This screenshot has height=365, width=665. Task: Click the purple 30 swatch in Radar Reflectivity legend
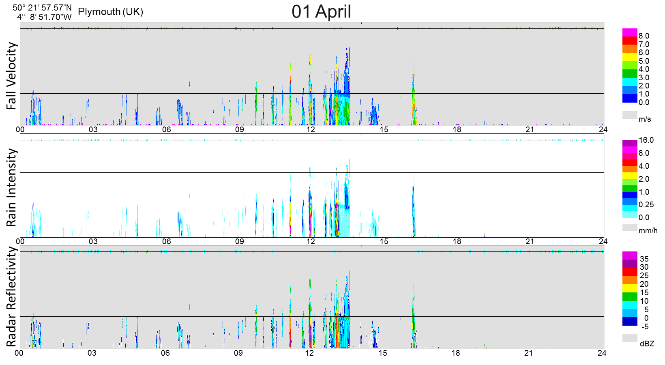(x=630, y=264)
